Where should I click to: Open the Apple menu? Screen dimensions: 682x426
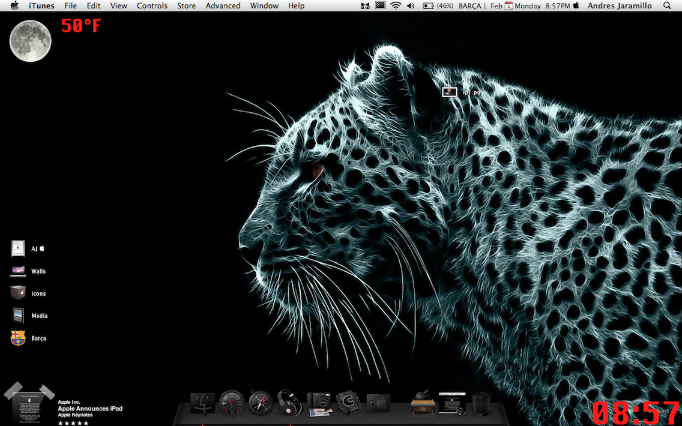(14, 5)
